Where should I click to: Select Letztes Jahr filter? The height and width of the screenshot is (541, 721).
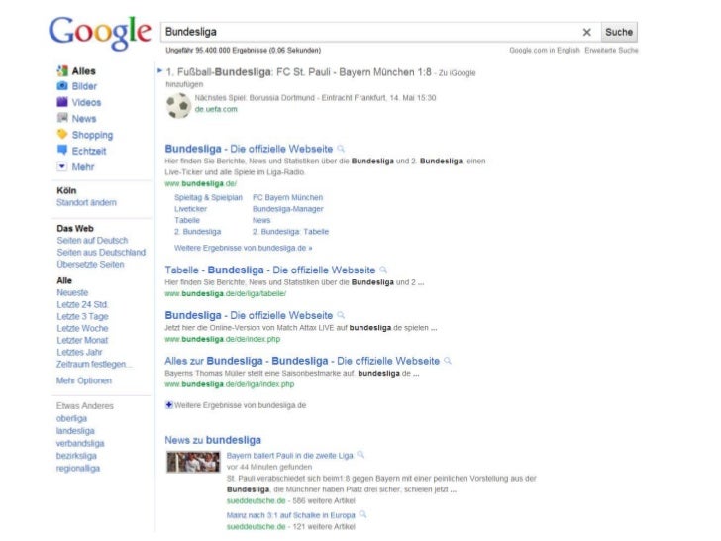79,352
